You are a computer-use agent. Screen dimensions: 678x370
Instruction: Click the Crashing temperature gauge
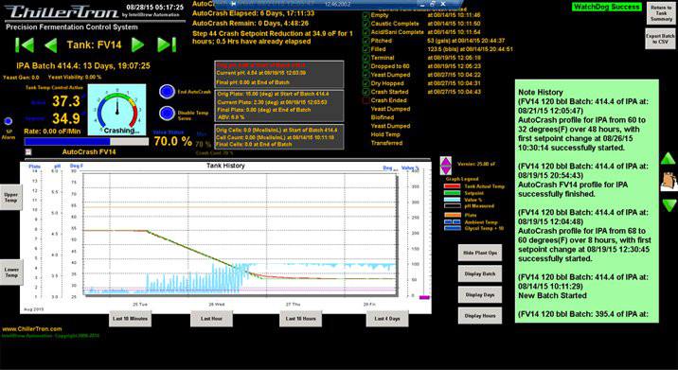point(116,110)
